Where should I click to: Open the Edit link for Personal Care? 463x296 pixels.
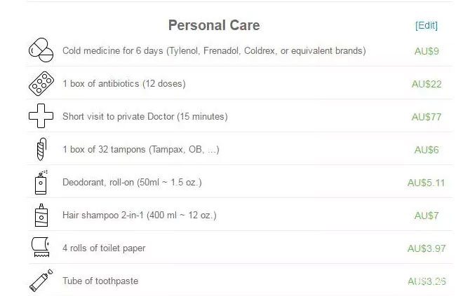click(x=427, y=25)
